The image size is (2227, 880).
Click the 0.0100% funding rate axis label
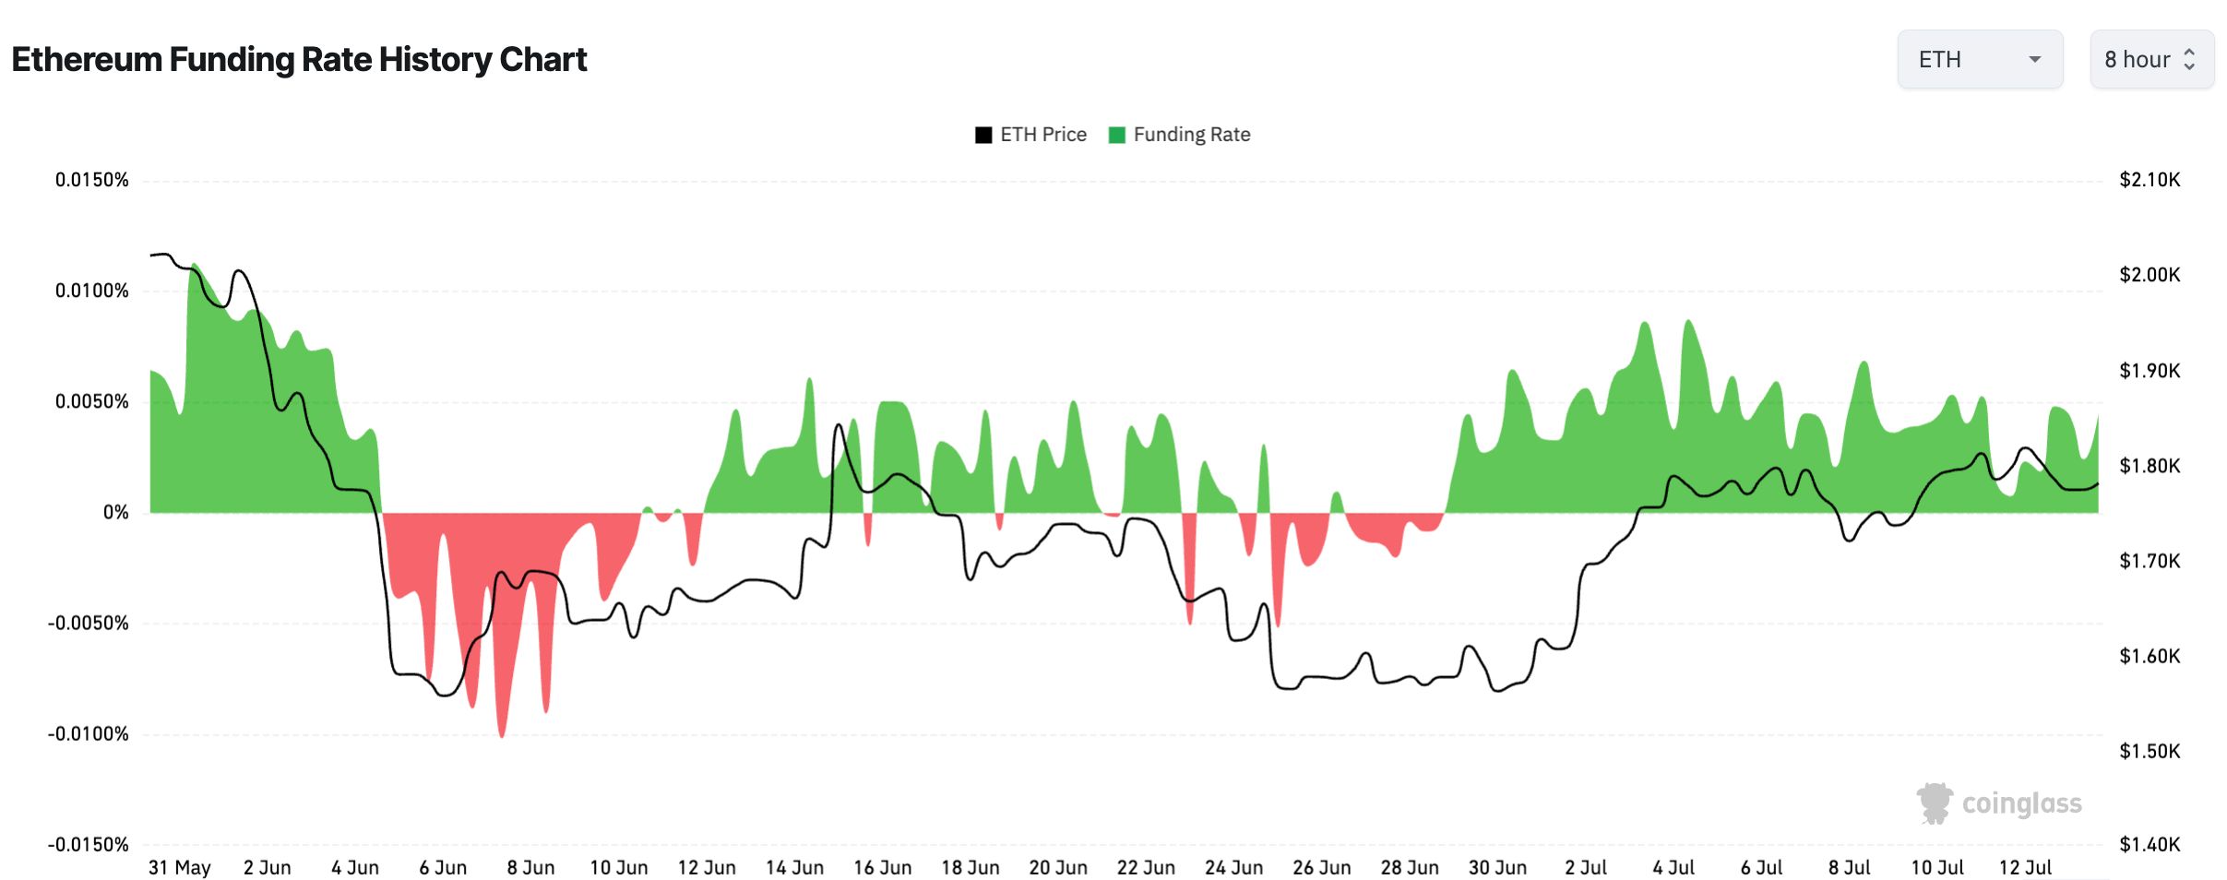(x=92, y=291)
